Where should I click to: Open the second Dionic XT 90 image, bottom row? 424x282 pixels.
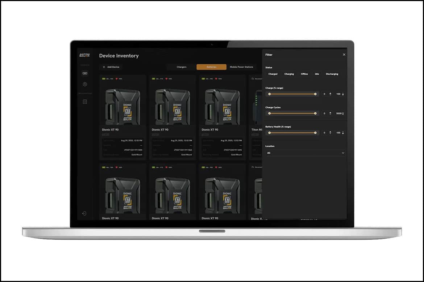pos(173,195)
